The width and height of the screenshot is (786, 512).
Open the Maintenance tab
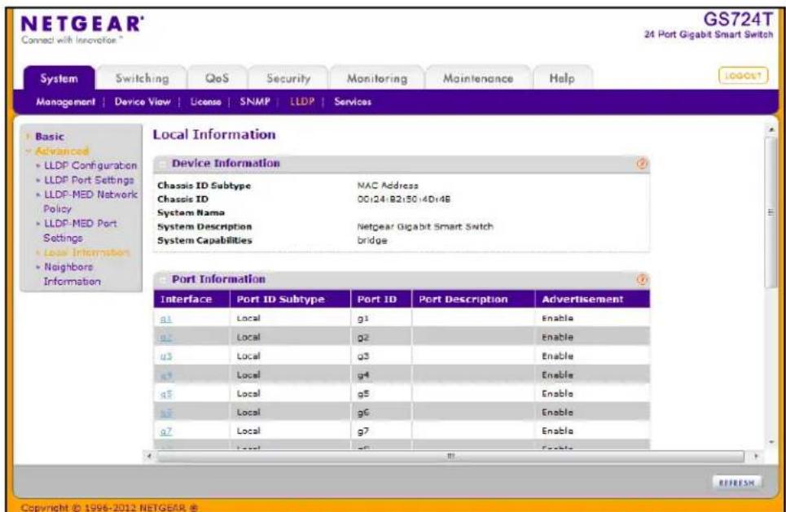[478, 79]
